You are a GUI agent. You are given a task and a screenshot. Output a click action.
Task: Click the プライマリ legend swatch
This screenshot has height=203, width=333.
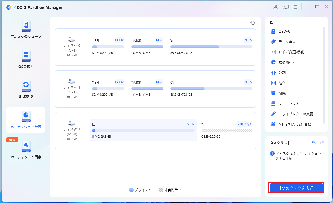click(131, 190)
